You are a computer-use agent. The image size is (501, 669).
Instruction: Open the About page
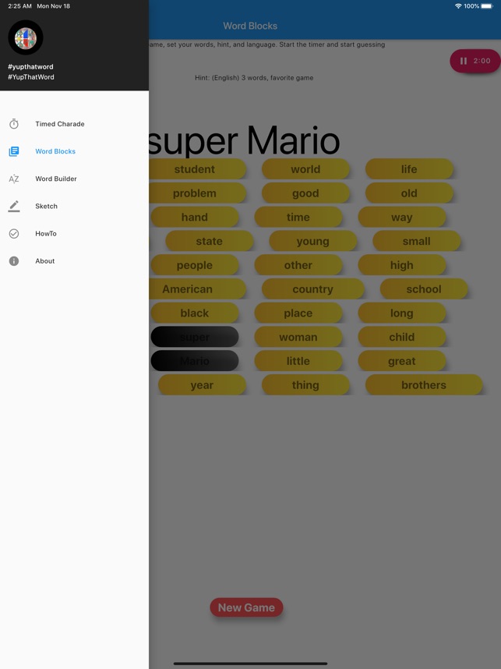tap(74, 260)
